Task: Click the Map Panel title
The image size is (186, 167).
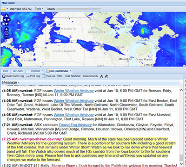Action: [x=7, y=3]
